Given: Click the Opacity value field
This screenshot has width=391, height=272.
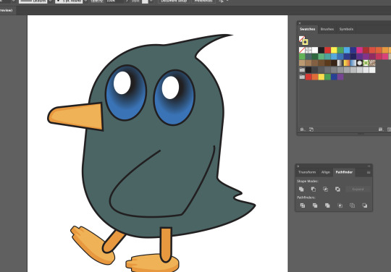Looking at the screenshot, I should coord(114,1).
